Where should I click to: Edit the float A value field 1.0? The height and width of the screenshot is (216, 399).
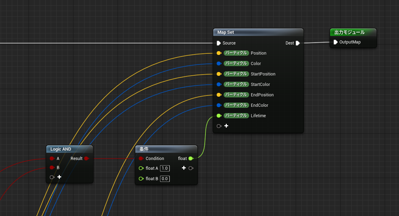click(x=165, y=168)
